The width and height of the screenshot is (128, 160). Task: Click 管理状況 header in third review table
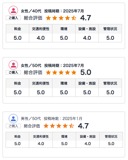(x=111, y=137)
